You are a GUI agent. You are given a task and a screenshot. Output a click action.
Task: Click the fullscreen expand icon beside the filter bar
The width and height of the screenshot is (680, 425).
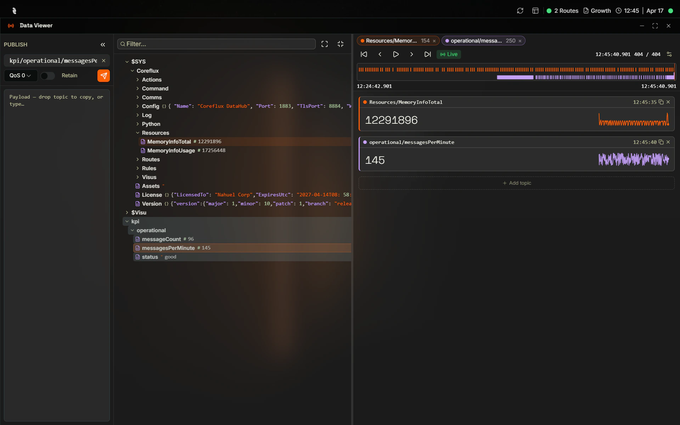324,44
